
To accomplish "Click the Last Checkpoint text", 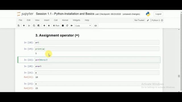I will click(108, 14).
